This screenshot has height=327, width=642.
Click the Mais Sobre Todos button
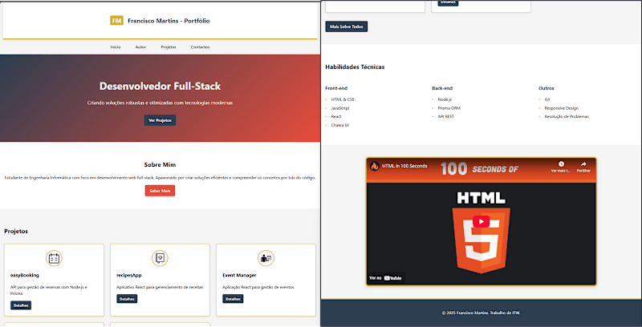pos(347,26)
